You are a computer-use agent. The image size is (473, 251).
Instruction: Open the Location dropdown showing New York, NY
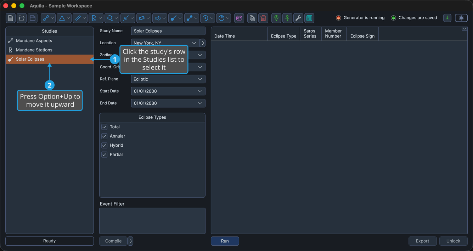(x=165, y=43)
